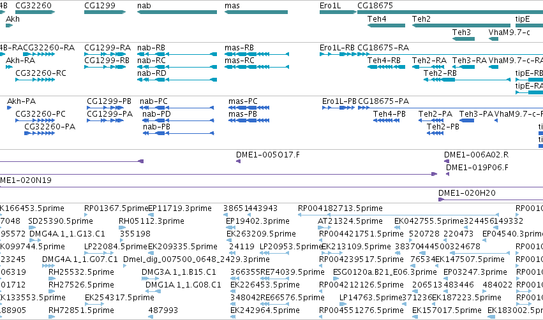Open EST RH05112.3prime
Image resolution: width=543 pixels, height=320 pixels.
tap(151, 221)
